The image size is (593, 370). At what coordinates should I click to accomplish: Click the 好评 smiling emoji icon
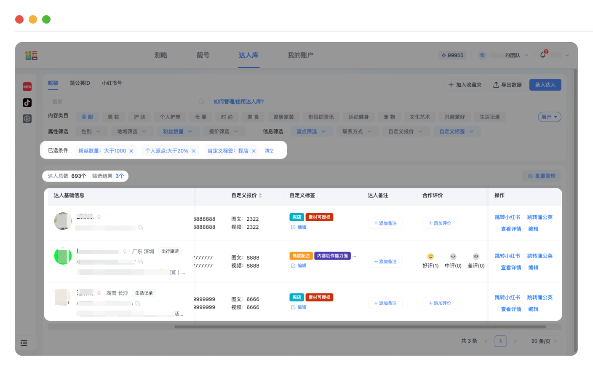pyautogui.click(x=430, y=256)
